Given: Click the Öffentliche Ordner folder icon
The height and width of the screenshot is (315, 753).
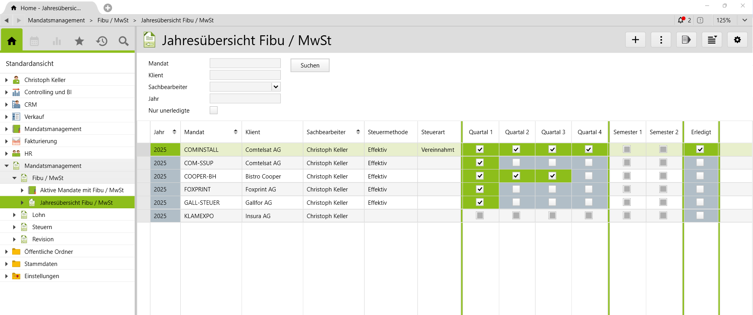Looking at the screenshot, I should coord(16,251).
